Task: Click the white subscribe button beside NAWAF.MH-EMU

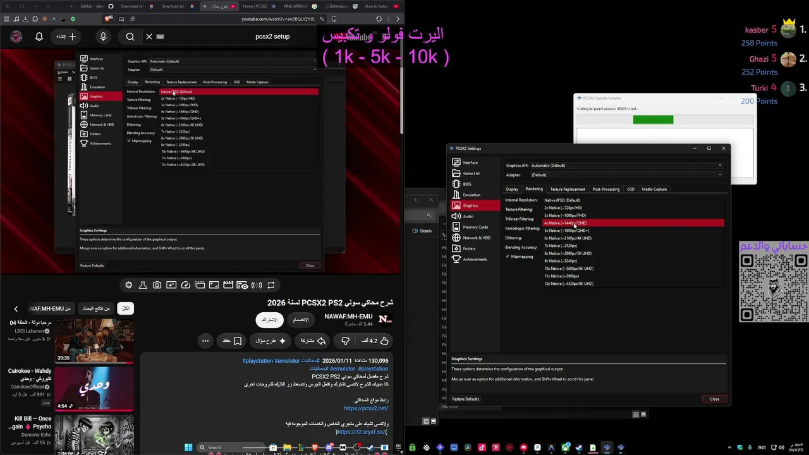Action: point(270,320)
